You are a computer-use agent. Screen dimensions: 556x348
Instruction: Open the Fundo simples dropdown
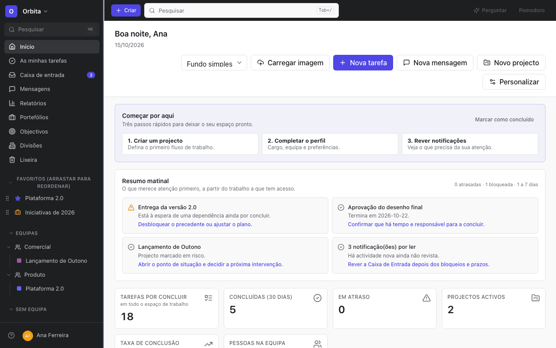tap(214, 63)
